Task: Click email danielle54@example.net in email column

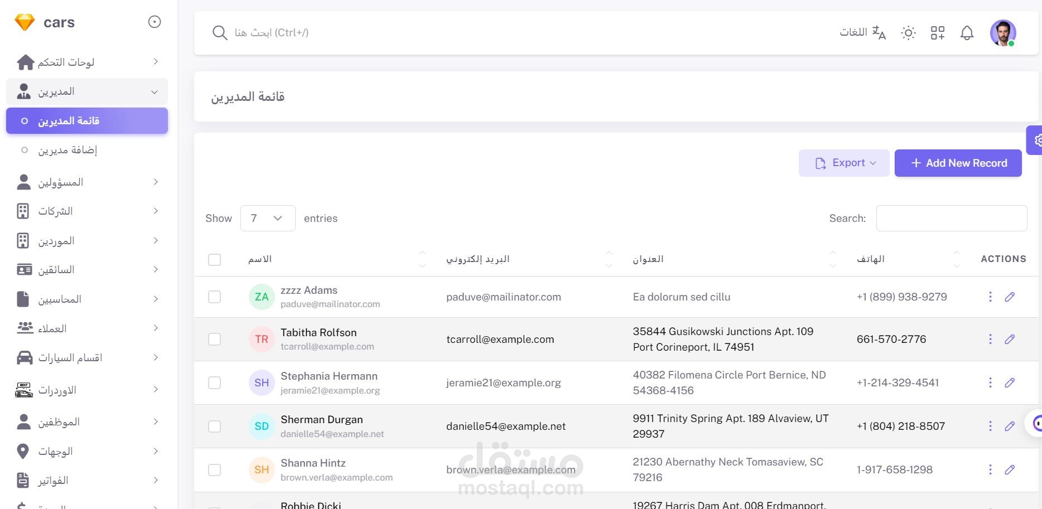Action: [x=506, y=426]
